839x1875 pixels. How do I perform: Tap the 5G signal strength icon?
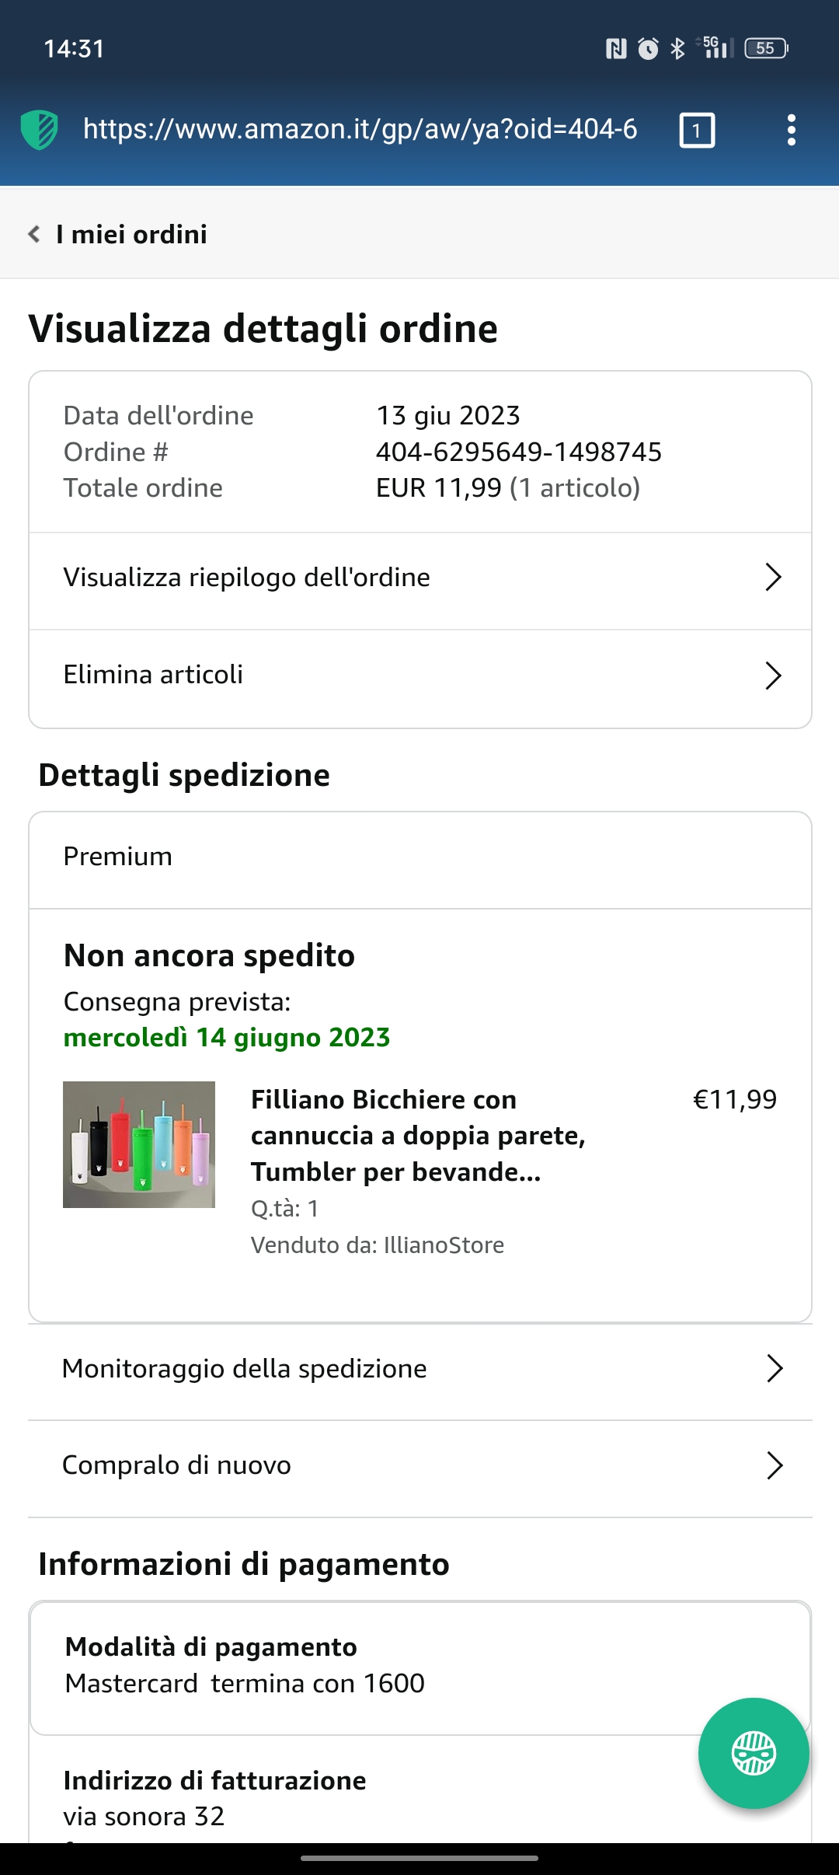point(715,47)
